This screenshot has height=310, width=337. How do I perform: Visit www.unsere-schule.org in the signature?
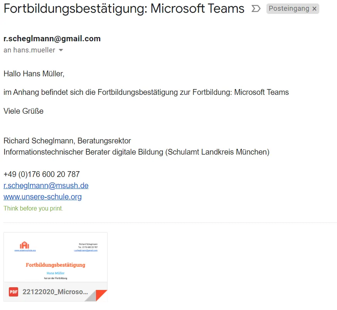point(42,197)
